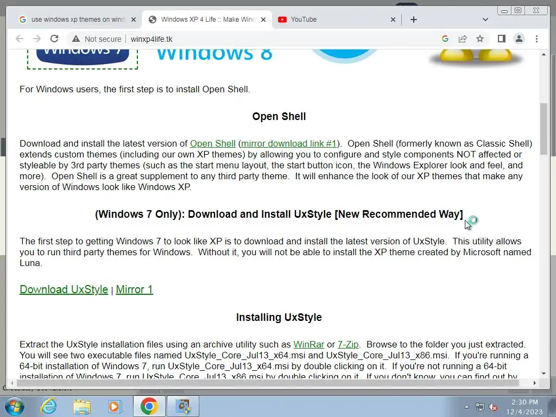Click the Windows 8 logo image
Image resolution: width=556 pixels, height=417 pixels.
214,56
